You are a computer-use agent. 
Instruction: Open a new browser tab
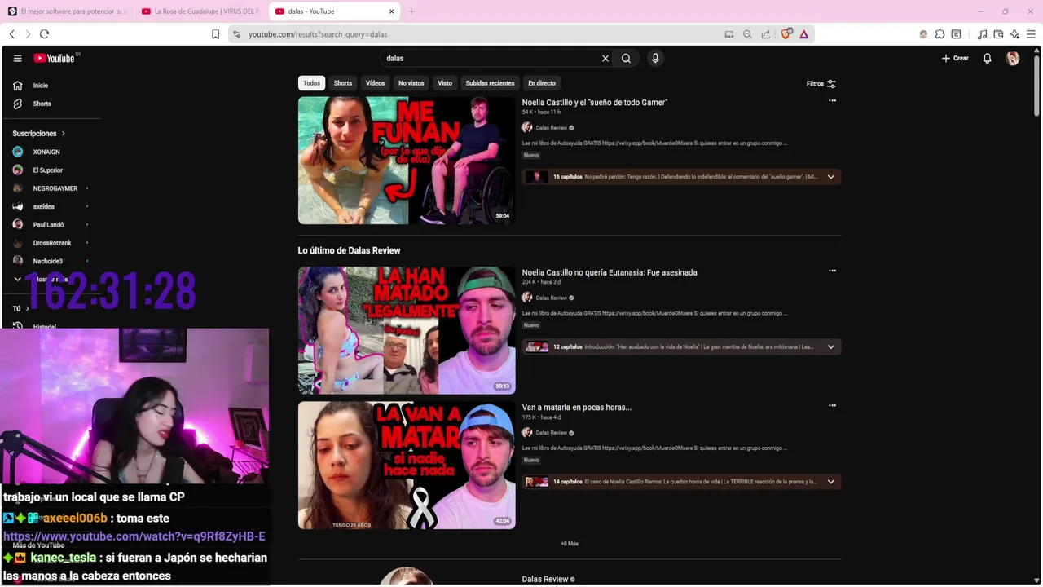point(411,11)
